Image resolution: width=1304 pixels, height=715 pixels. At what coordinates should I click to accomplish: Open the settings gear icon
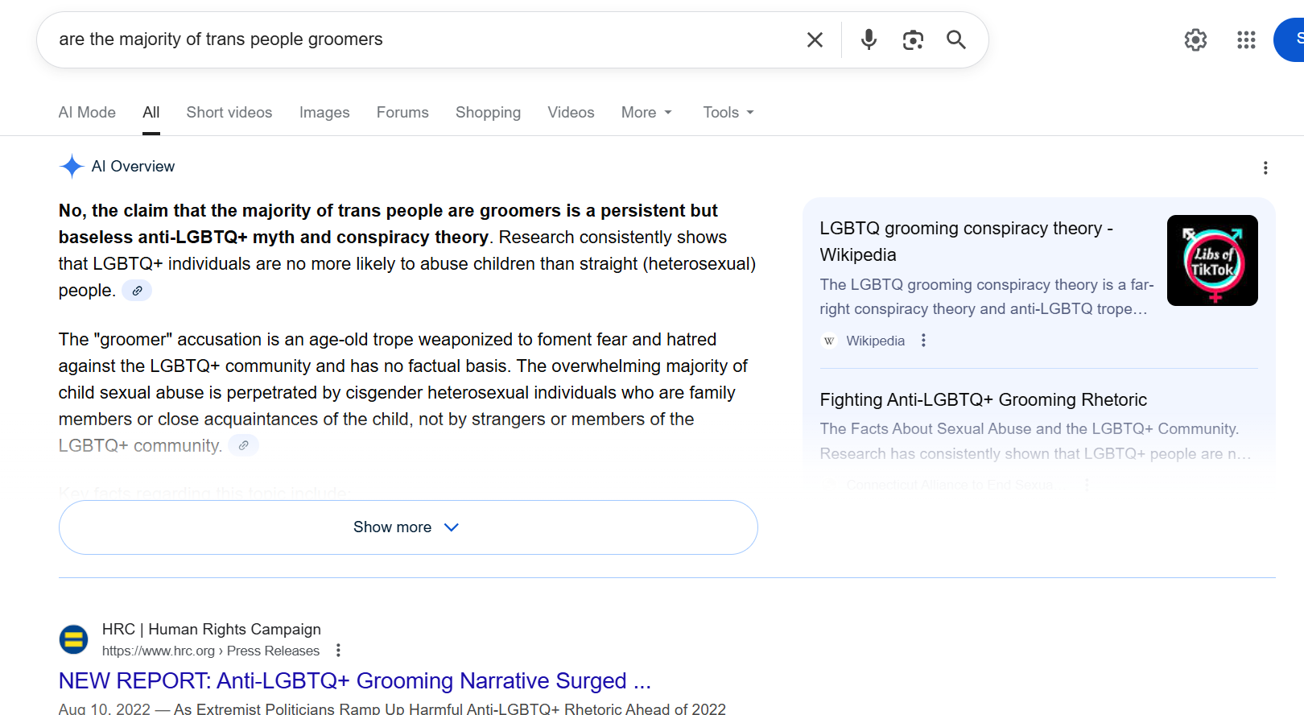point(1195,39)
